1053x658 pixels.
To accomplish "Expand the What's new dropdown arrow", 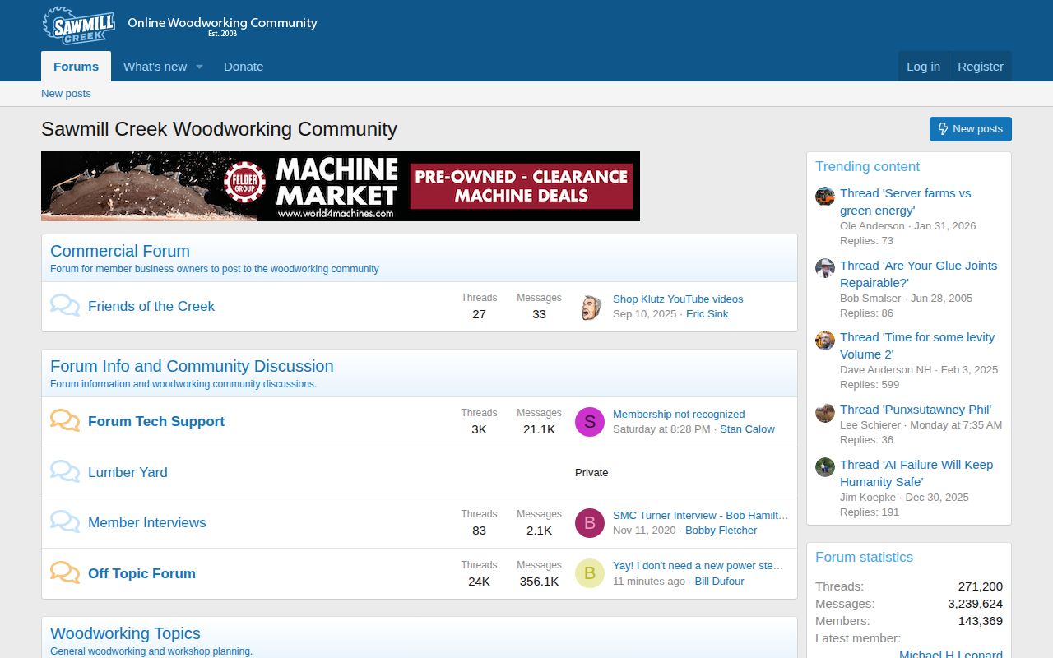I will 199,67.
